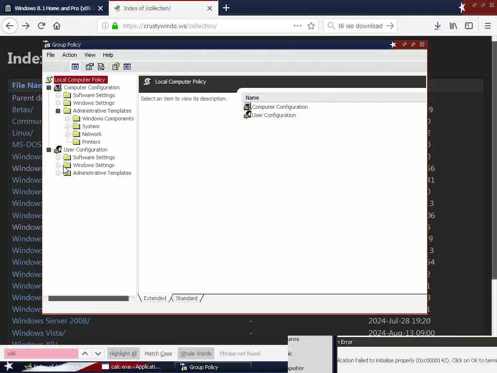
Task: Expand Software Settings under User Configuration
Action: coord(58,157)
